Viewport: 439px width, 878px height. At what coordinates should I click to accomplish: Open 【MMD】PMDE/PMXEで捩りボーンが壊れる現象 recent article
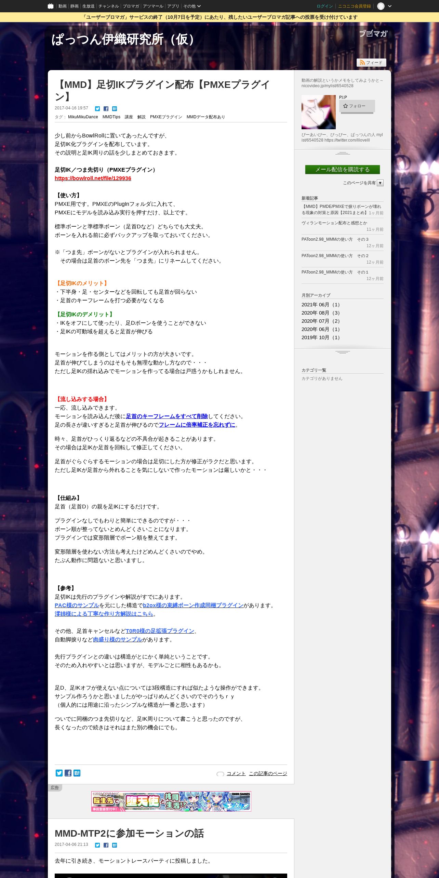tap(341, 210)
